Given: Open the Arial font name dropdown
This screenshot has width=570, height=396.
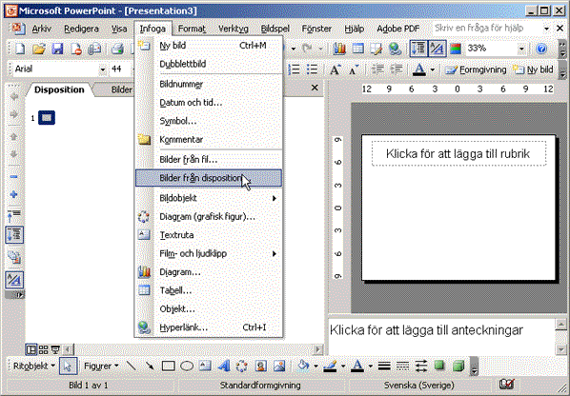Looking at the screenshot, I should tap(103, 69).
